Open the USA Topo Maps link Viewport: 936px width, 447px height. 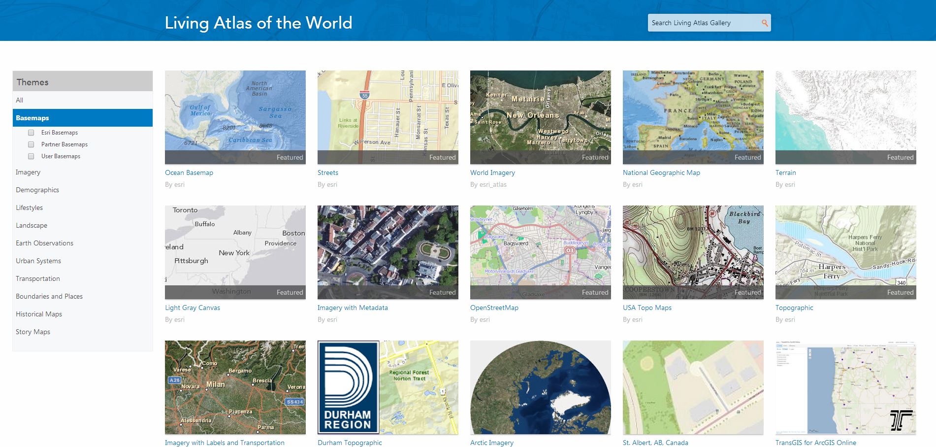647,308
